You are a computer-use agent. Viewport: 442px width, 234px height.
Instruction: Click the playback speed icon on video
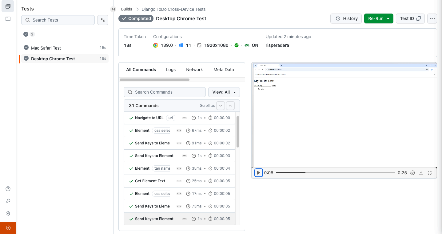point(413,173)
